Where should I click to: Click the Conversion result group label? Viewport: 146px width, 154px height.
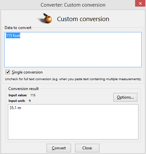23,89
